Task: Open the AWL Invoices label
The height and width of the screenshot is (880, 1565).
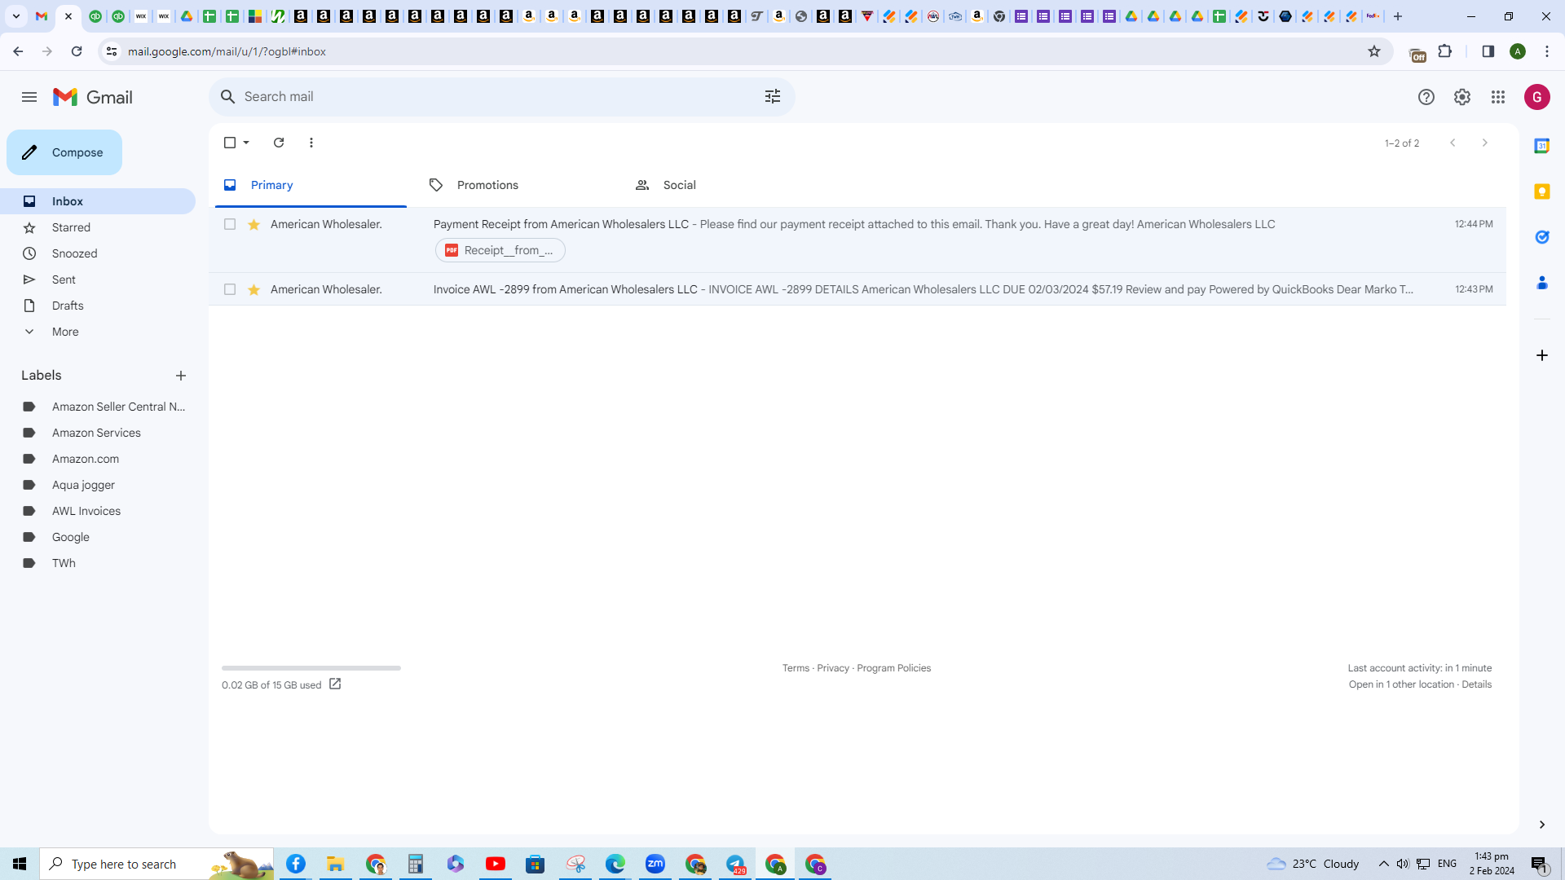Action: 98,511
